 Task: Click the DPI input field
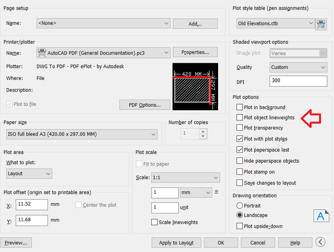coord(298,81)
